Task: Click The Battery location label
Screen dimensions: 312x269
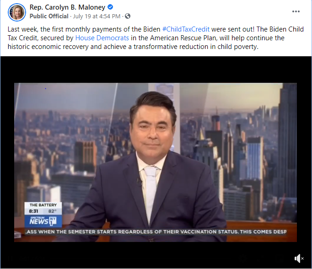Action: click(x=43, y=205)
